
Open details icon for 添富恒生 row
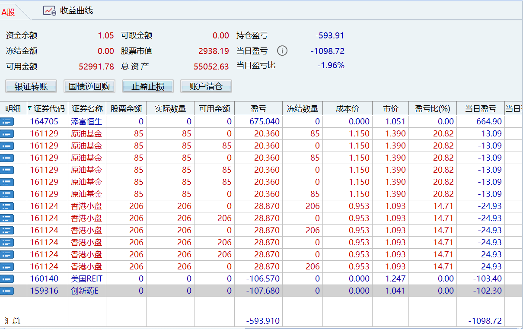(7, 122)
